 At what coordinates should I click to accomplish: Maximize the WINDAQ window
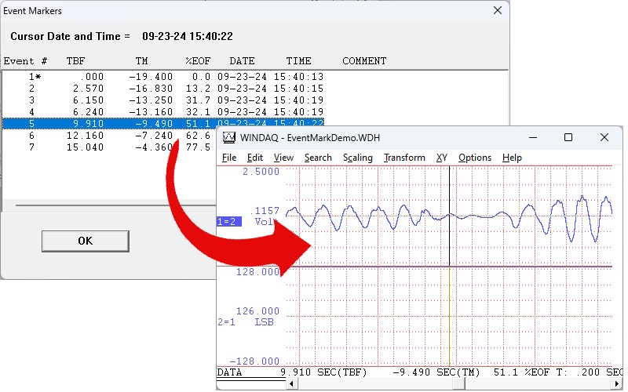[x=568, y=138]
